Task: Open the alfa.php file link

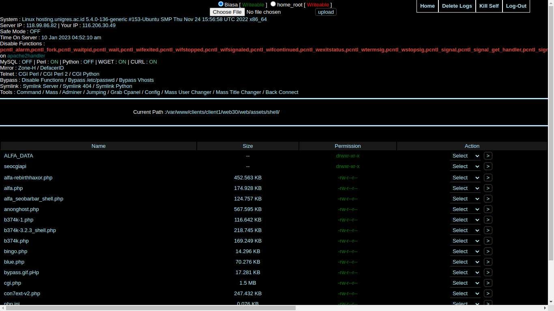Action: point(13,188)
